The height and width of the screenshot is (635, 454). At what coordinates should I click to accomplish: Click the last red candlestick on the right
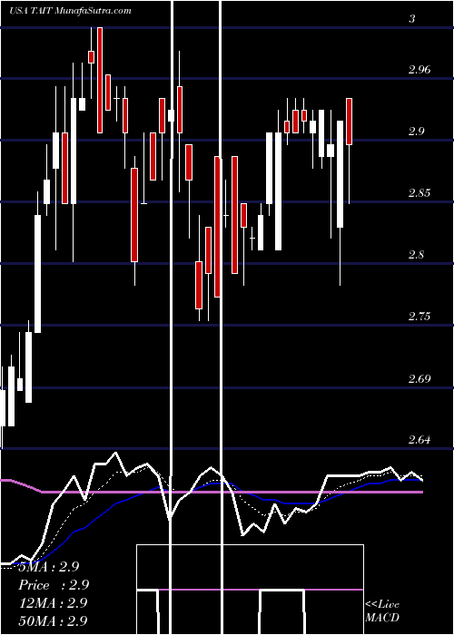(349, 122)
